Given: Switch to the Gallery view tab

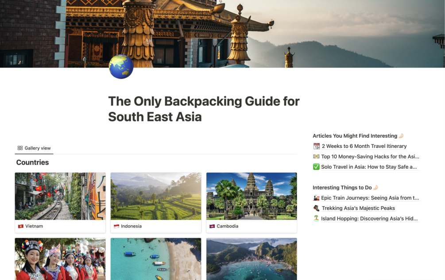Looking at the screenshot, I should (34, 148).
